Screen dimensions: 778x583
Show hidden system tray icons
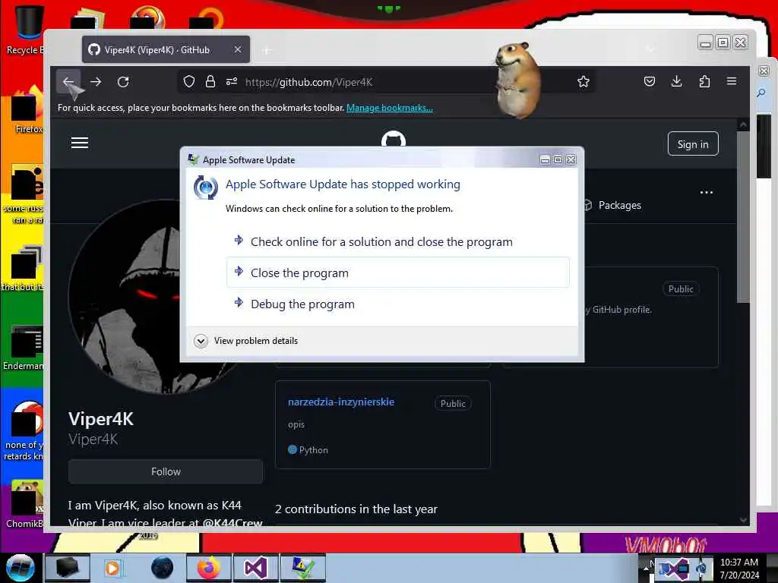point(646,568)
